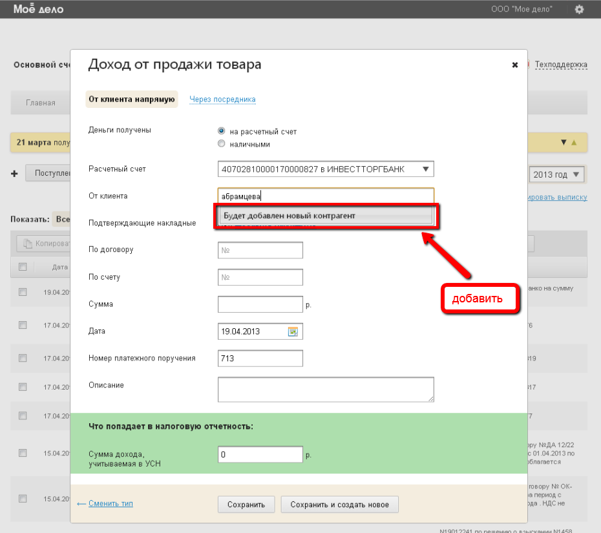Open the Расчетный счет bank account dropdown
Viewport: 601px width, 533px height.
pos(326,169)
